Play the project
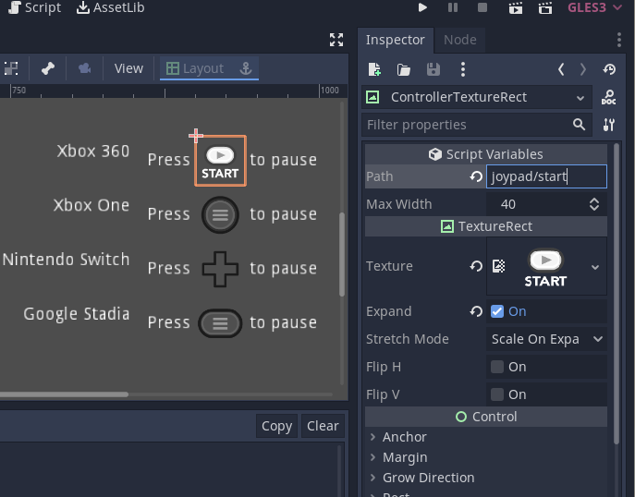This screenshot has height=497, width=635. pos(422,7)
